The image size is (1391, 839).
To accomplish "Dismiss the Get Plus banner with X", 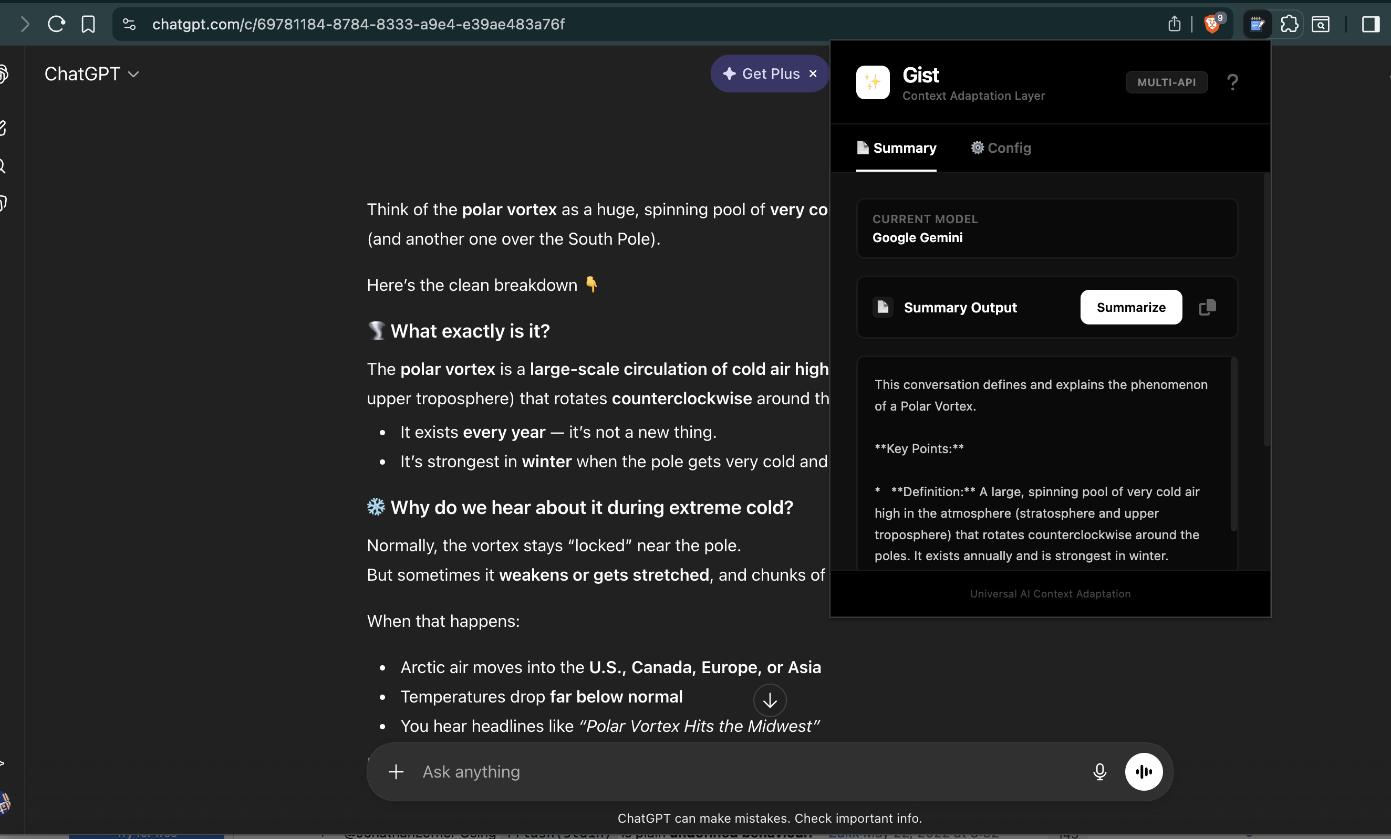I will tap(813, 74).
